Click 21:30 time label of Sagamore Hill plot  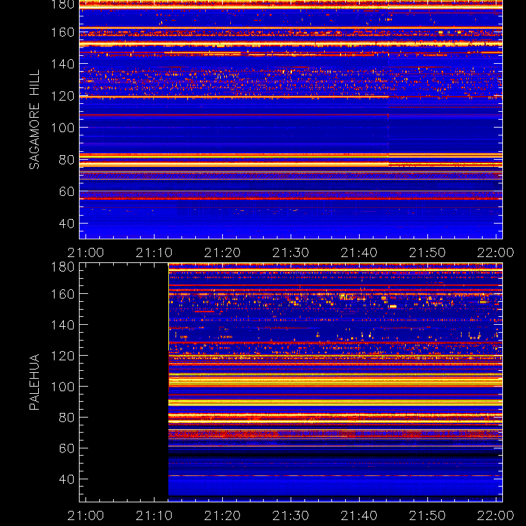[291, 252]
